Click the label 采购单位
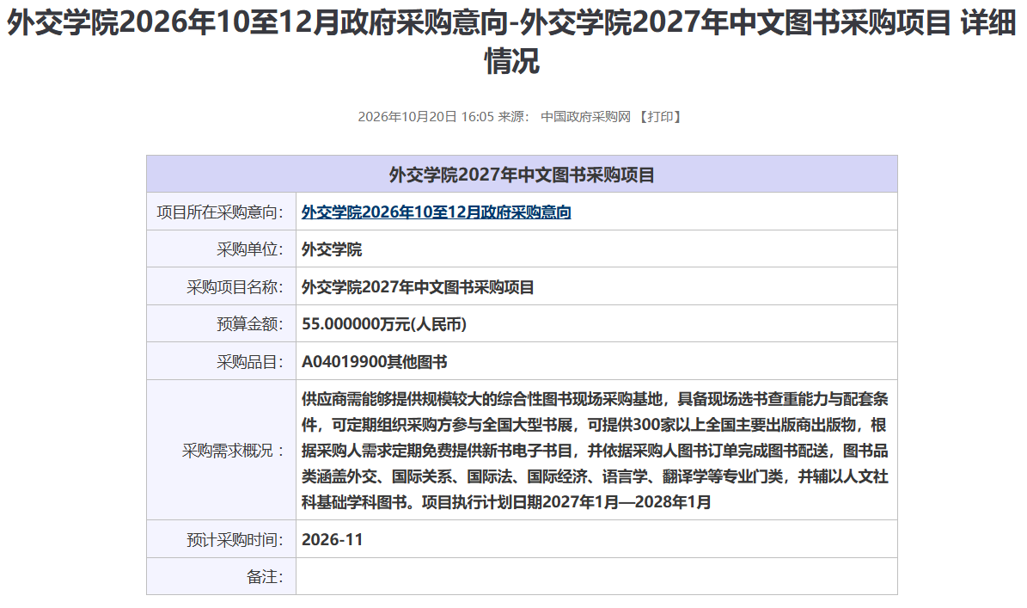Image resolution: width=1027 pixels, height=608 pixels. click(x=250, y=249)
